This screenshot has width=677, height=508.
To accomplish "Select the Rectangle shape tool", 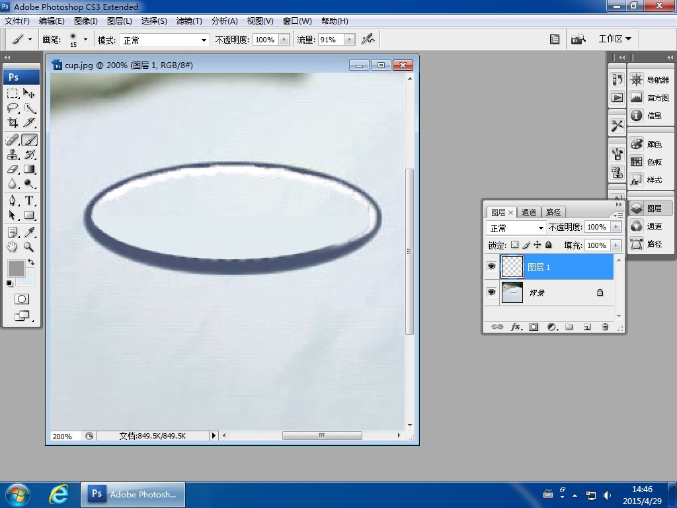I will click(29, 215).
